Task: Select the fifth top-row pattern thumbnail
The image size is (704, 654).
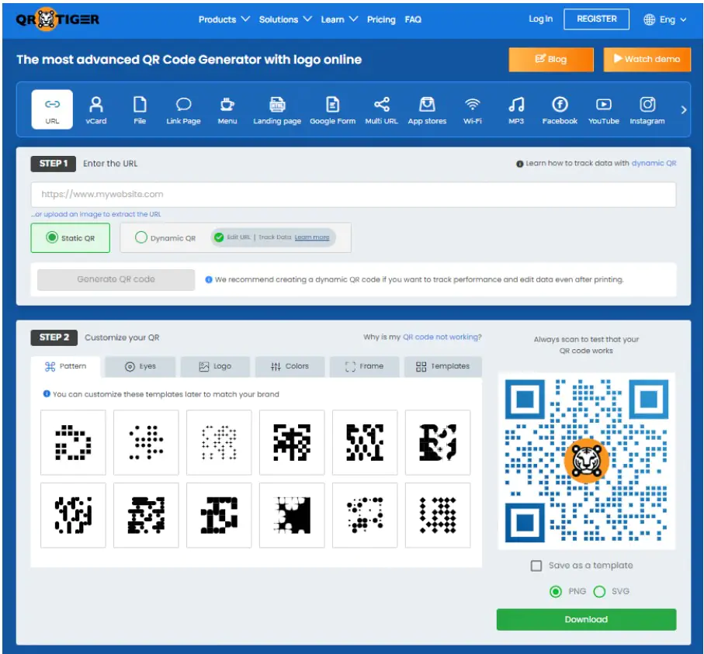Action: [x=365, y=442]
